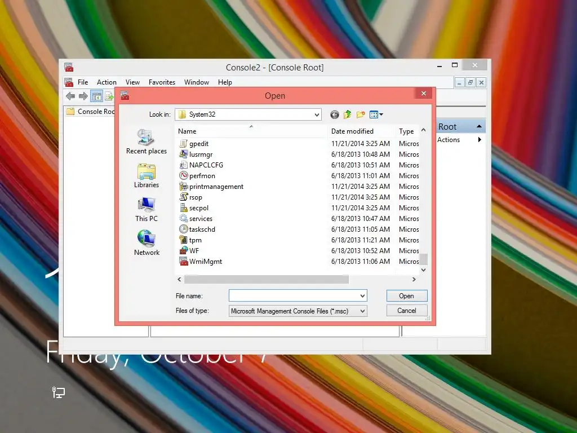Go back to last folder visited
The height and width of the screenshot is (433, 577).
point(335,115)
